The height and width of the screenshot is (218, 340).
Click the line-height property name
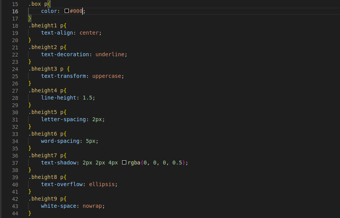[x=59, y=98]
